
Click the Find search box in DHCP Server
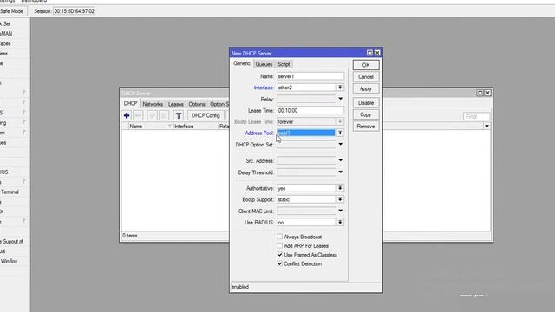[x=476, y=116]
